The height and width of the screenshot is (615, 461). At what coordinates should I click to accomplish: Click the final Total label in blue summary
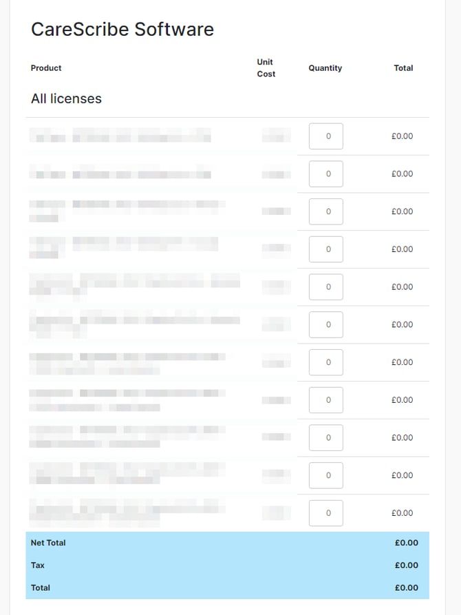pyautogui.click(x=41, y=588)
